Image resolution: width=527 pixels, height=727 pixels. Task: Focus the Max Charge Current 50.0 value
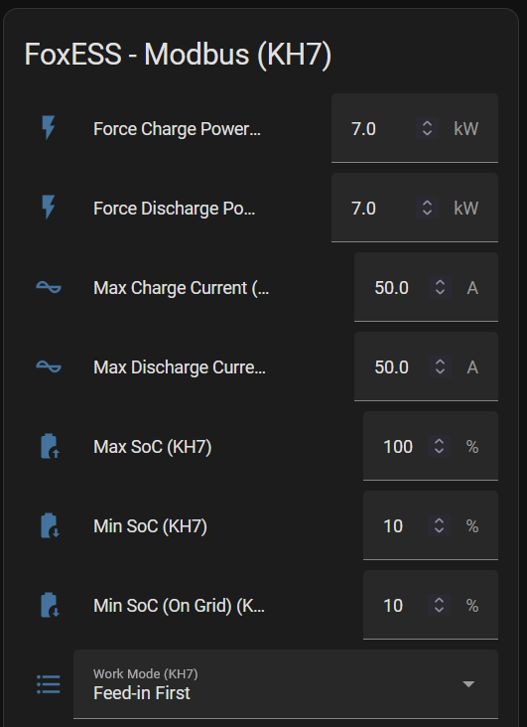(392, 288)
